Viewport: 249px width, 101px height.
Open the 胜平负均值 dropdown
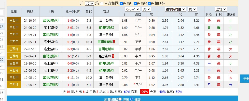point(175,9)
